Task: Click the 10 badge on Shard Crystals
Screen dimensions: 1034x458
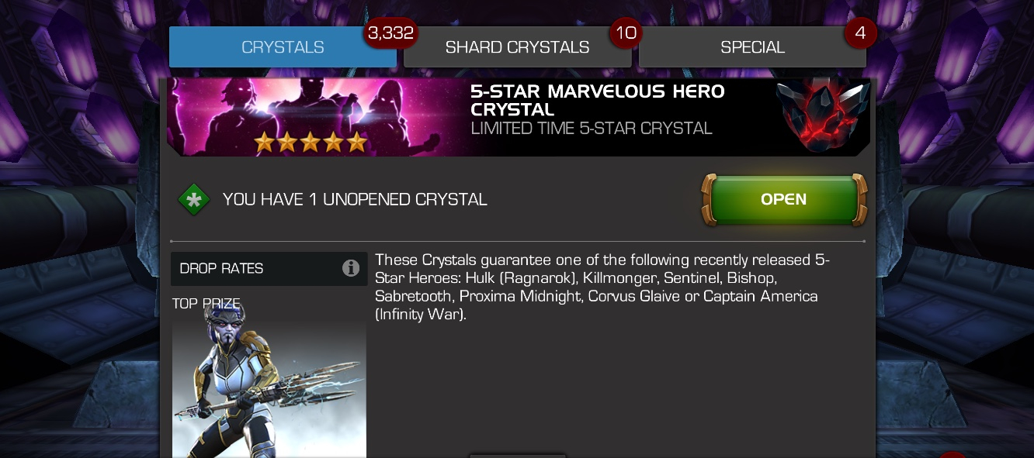Action: 626,33
